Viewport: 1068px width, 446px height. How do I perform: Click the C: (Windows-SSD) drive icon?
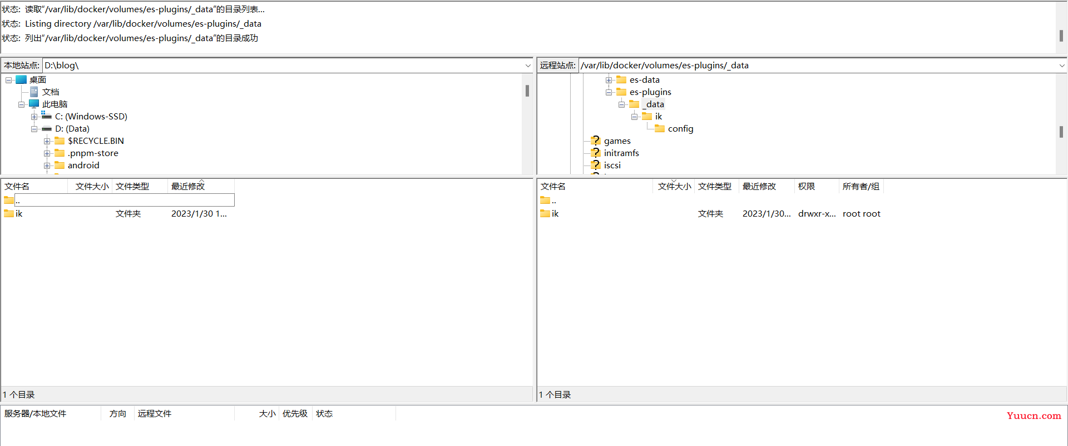(47, 117)
